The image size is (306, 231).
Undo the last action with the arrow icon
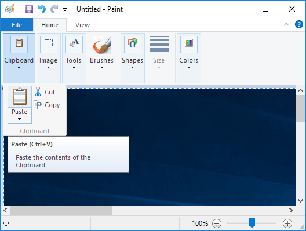coord(42,9)
